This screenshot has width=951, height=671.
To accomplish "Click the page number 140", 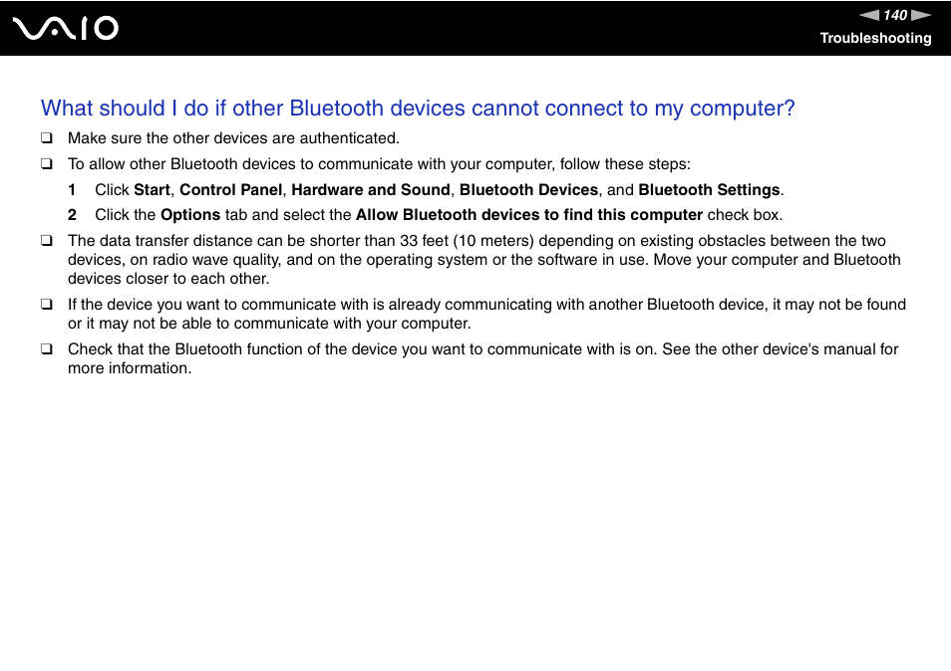I will [x=895, y=15].
